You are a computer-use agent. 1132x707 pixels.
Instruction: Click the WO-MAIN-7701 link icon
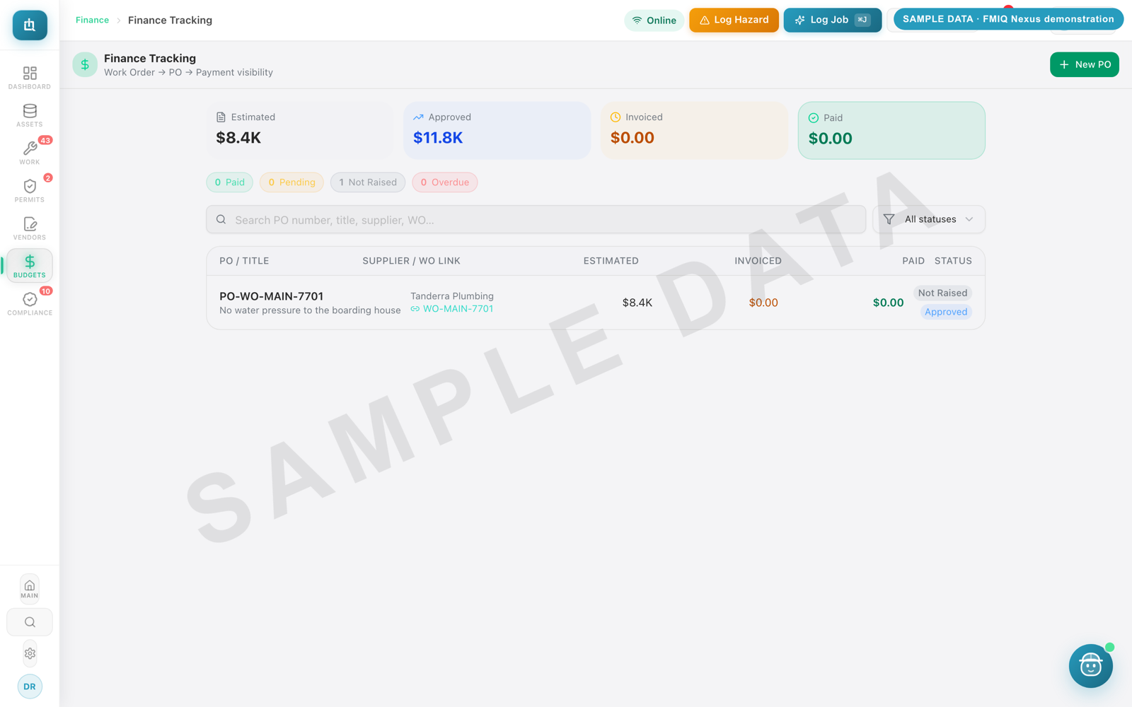(415, 309)
